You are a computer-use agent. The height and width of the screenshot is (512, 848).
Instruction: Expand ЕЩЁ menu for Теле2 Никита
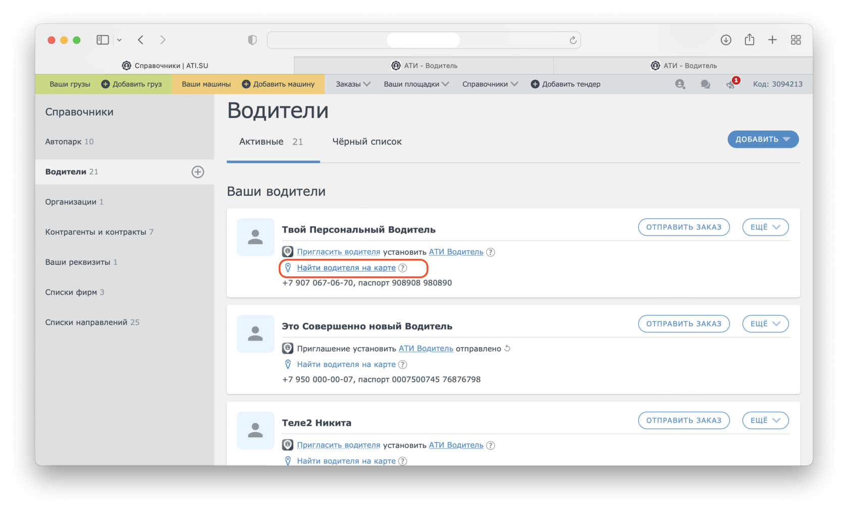point(765,420)
